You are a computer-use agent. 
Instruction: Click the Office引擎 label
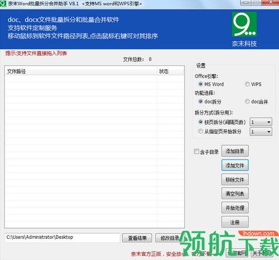206,76
